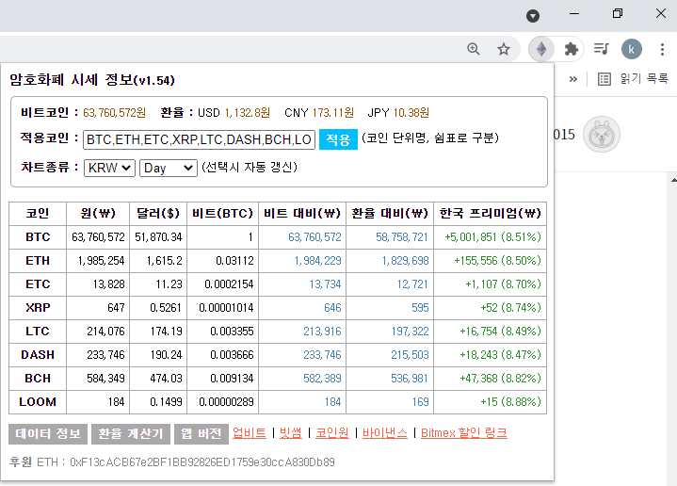Click the 원(₩) column header
The height and width of the screenshot is (486, 677).
pos(98,214)
